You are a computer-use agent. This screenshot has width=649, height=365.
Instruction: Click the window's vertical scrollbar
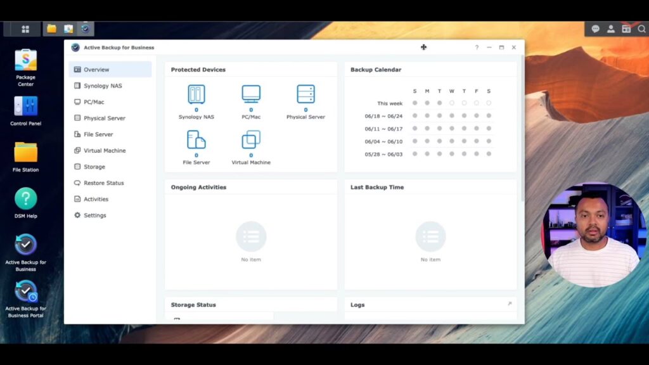(x=522, y=127)
